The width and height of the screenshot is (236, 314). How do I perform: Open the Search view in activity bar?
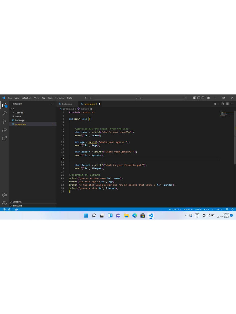[4, 113]
